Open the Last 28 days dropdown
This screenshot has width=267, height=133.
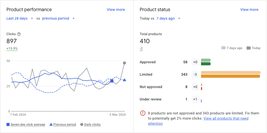pos(20,18)
